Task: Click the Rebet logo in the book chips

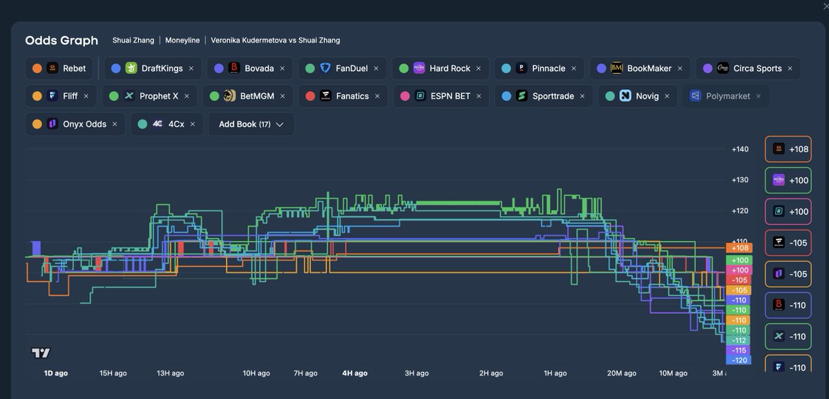Action: pyautogui.click(x=52, y=68)
